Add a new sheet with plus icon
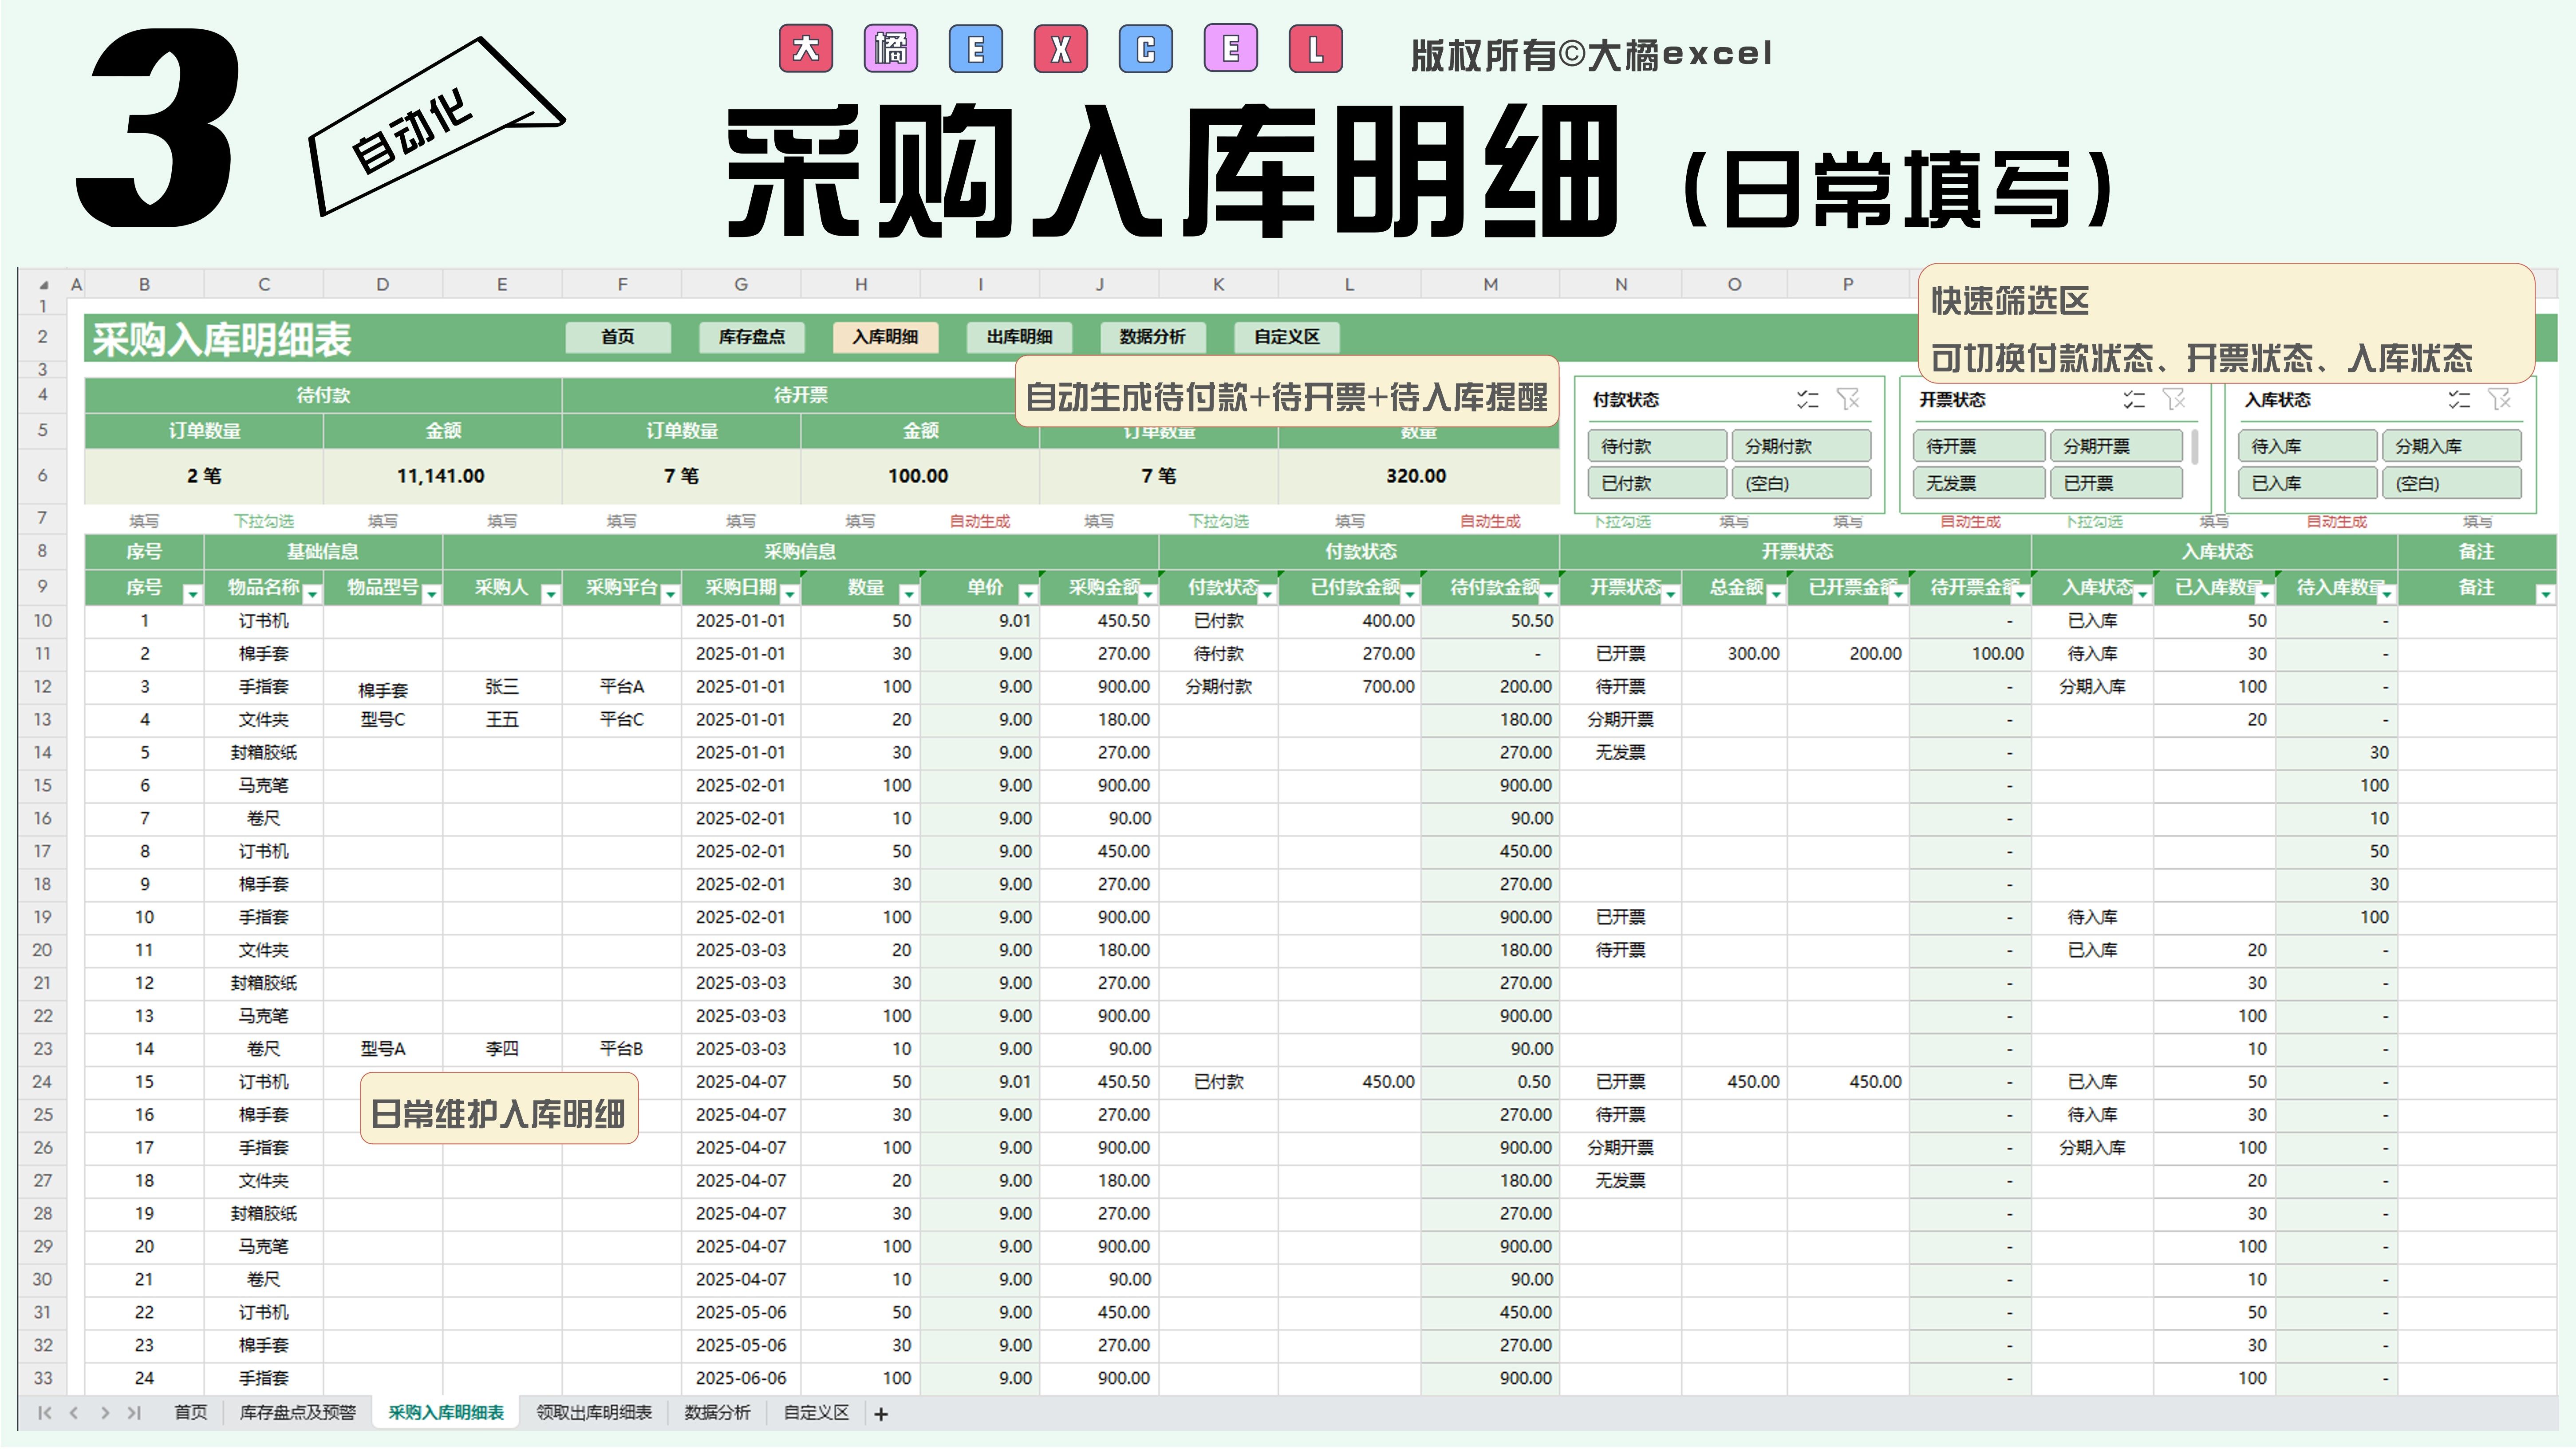 pos(881,1414)
